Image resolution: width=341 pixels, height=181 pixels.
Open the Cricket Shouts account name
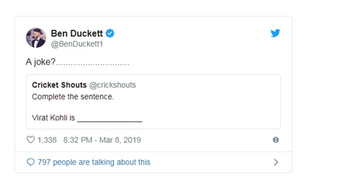coord(59,85)
